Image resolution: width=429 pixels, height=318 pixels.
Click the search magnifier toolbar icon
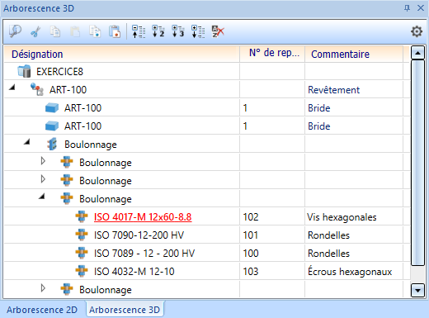click(x=15, y=31)
